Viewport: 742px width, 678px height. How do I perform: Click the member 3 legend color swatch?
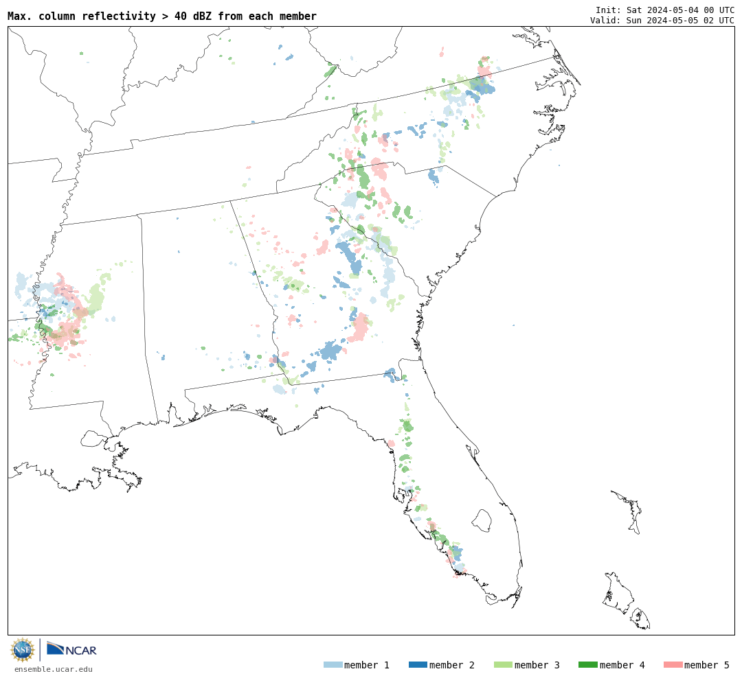(503, 665)
